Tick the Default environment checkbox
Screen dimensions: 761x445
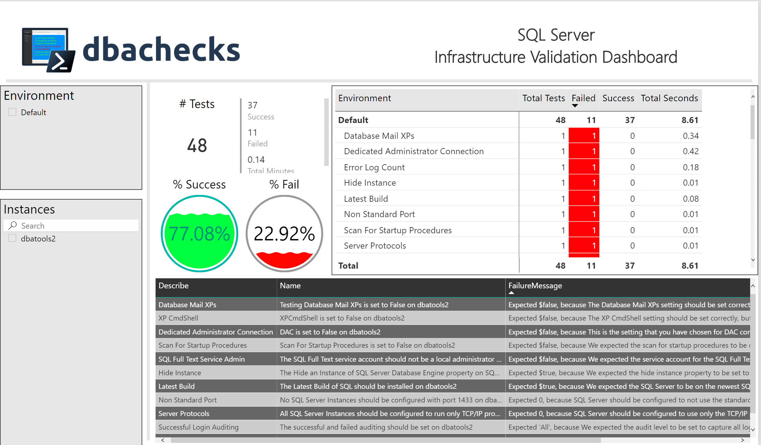(x=13, y=112)
